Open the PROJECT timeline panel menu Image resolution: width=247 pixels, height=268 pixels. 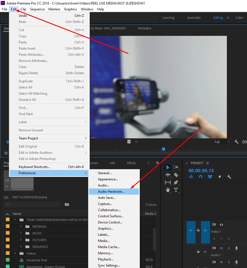(x=208, y=163)
